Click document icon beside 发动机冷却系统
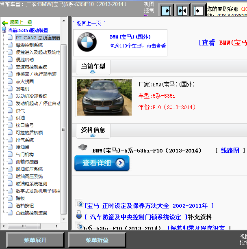This screenshot has height=249, width=247. (x=10, y=96)
